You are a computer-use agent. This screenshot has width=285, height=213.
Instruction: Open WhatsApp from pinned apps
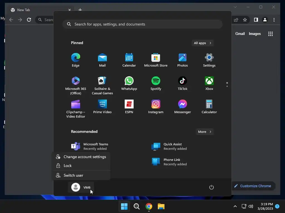[x=129, y=83]
